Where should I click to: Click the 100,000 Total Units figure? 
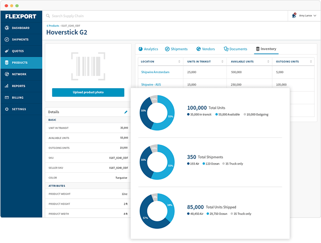[197, 108]
